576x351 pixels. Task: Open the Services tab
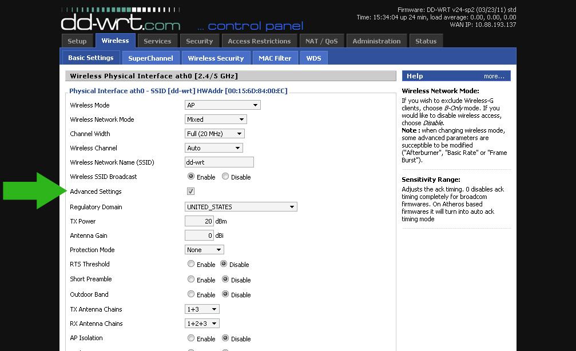[x=158, y=41]
